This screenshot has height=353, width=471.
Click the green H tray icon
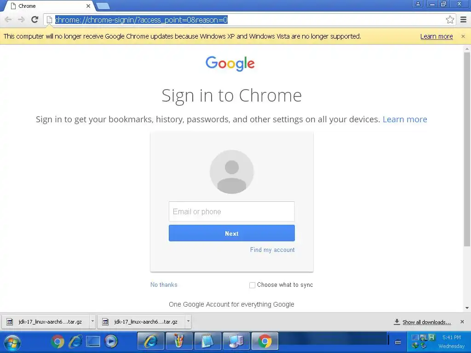coord(431,337)
